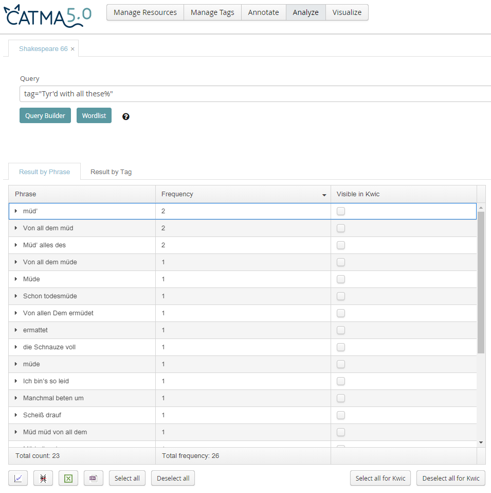
Task: Export results with the Excel icon
Action: pyautogui.click(x=68, y=478)
